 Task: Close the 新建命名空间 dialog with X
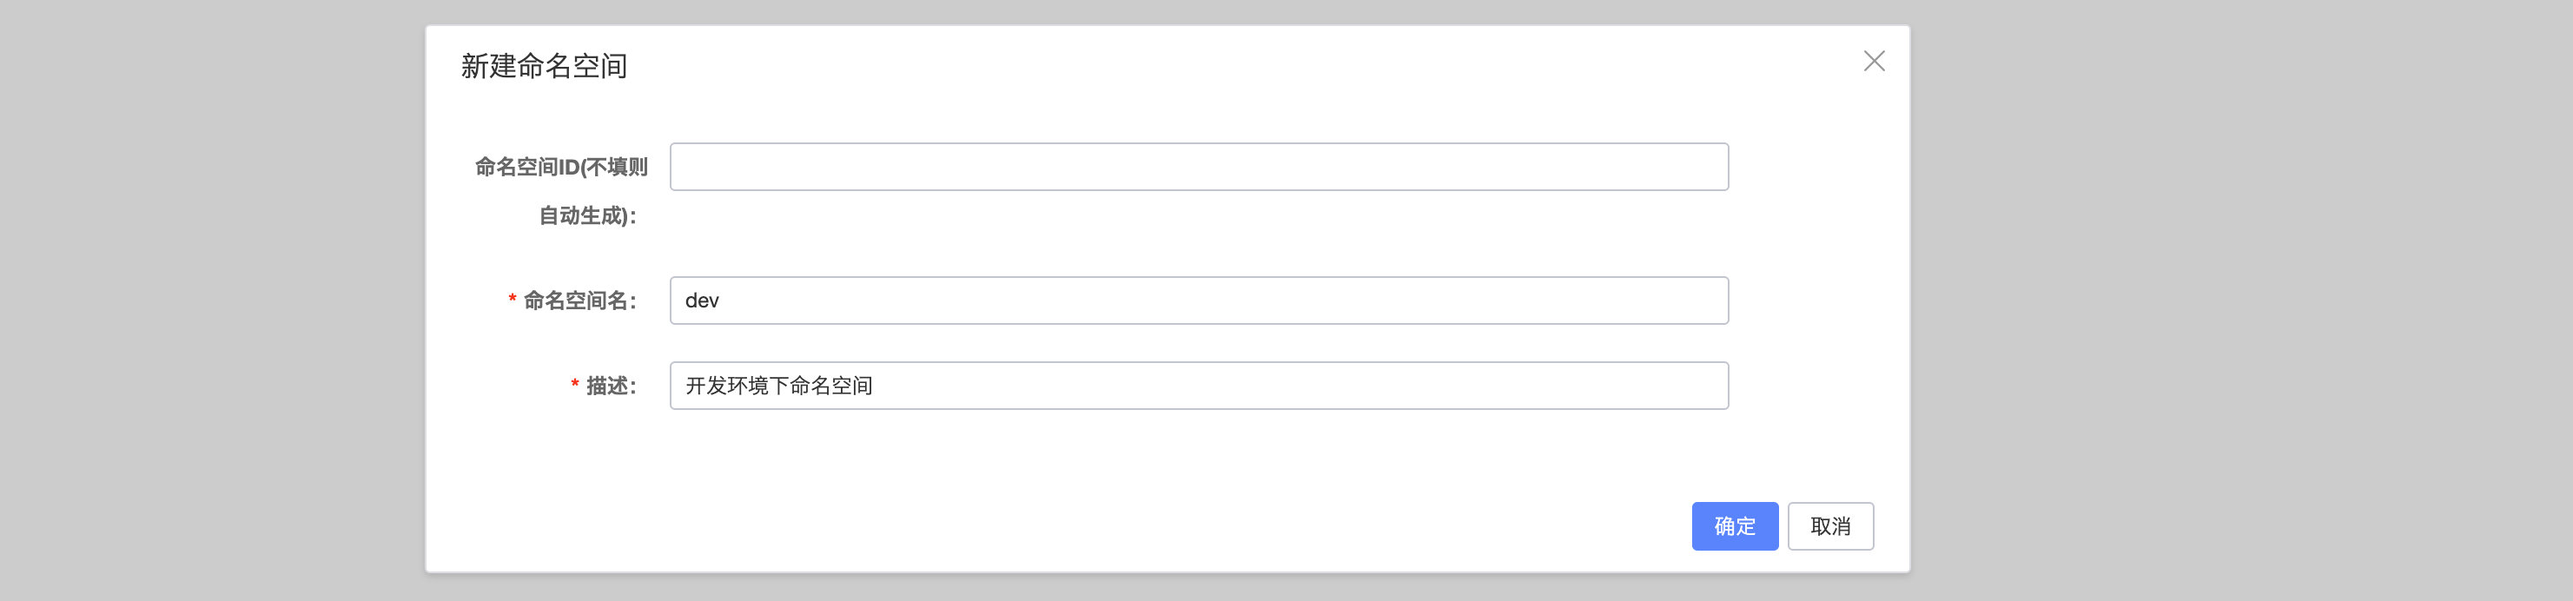tap(1874, 61)
